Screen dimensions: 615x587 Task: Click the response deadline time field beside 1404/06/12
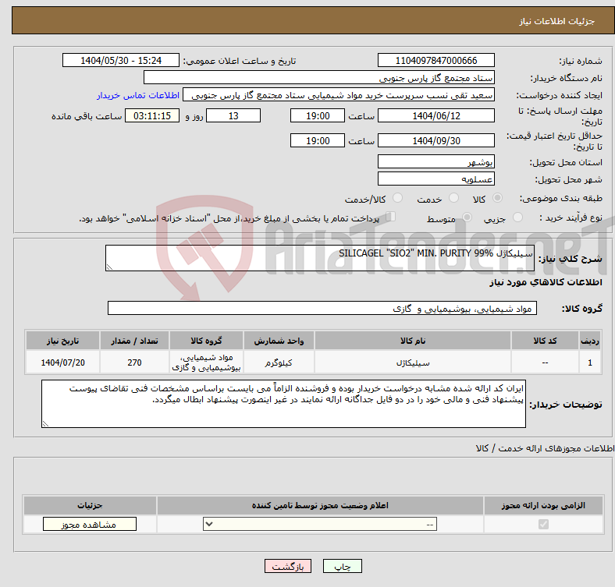coord(318,115)
